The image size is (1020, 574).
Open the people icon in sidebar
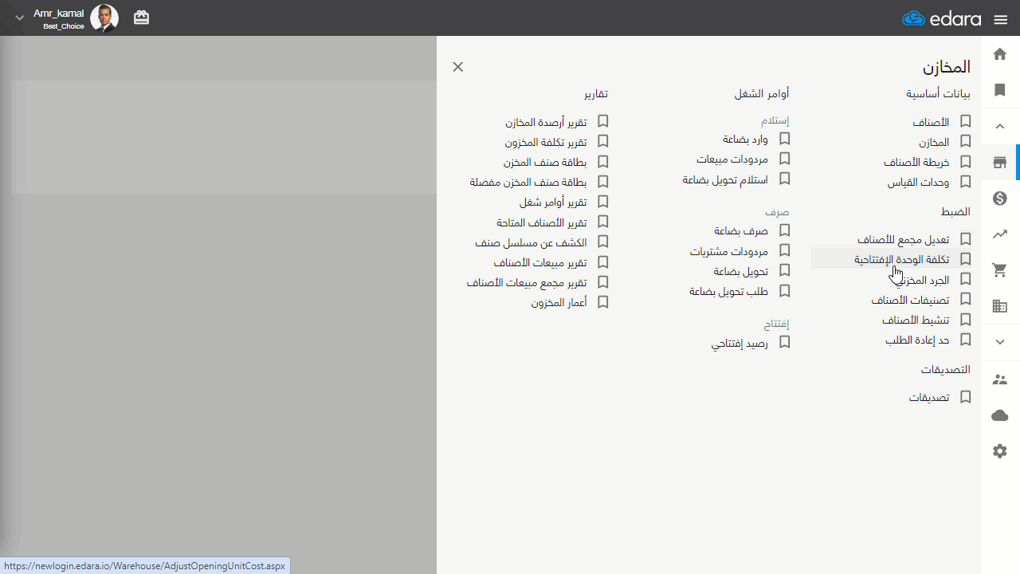tap(1000, 379)
